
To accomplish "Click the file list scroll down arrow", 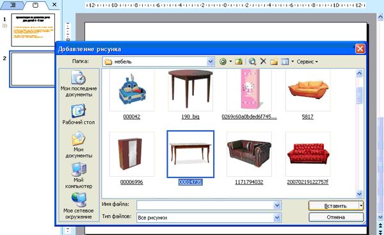I will pyautogui.click(x=359, y=194).
